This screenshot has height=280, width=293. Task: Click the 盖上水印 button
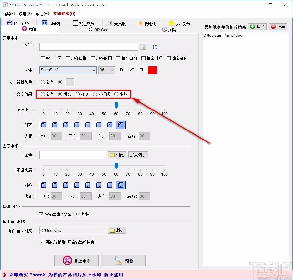tap(76, 261)
